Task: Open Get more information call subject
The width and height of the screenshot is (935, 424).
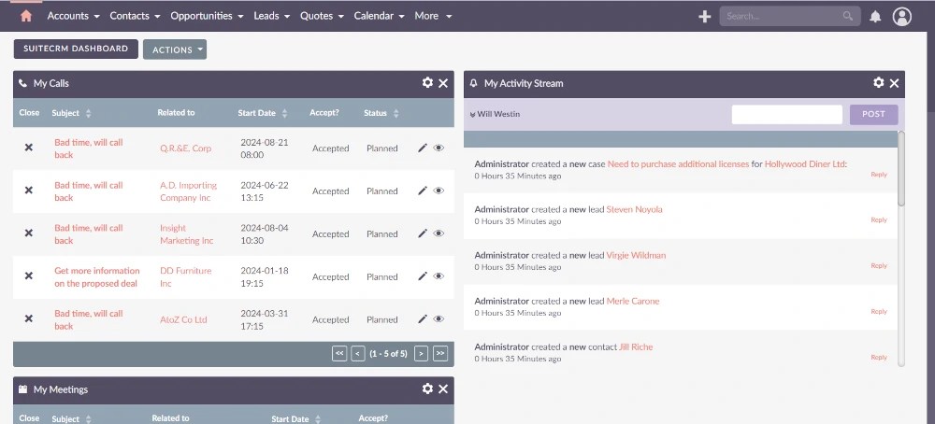Action: coord(96,277)
